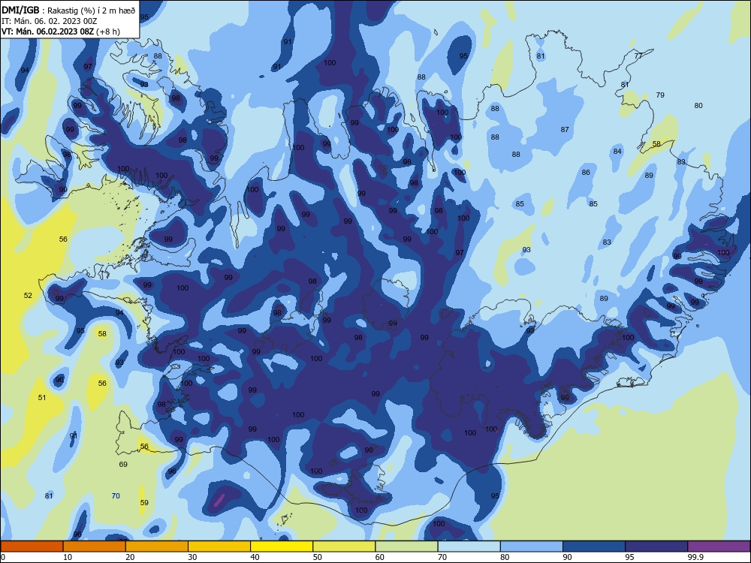Click the '69' humidity value on the map
Image resolution: width=751 pixels, height=563 pixels.
[x=124, y=465]
